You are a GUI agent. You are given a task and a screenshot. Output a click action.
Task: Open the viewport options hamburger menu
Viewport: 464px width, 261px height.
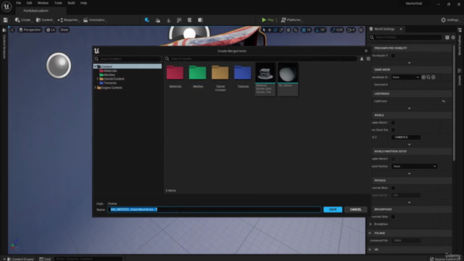pyautogui.click(x=12, y=30)
